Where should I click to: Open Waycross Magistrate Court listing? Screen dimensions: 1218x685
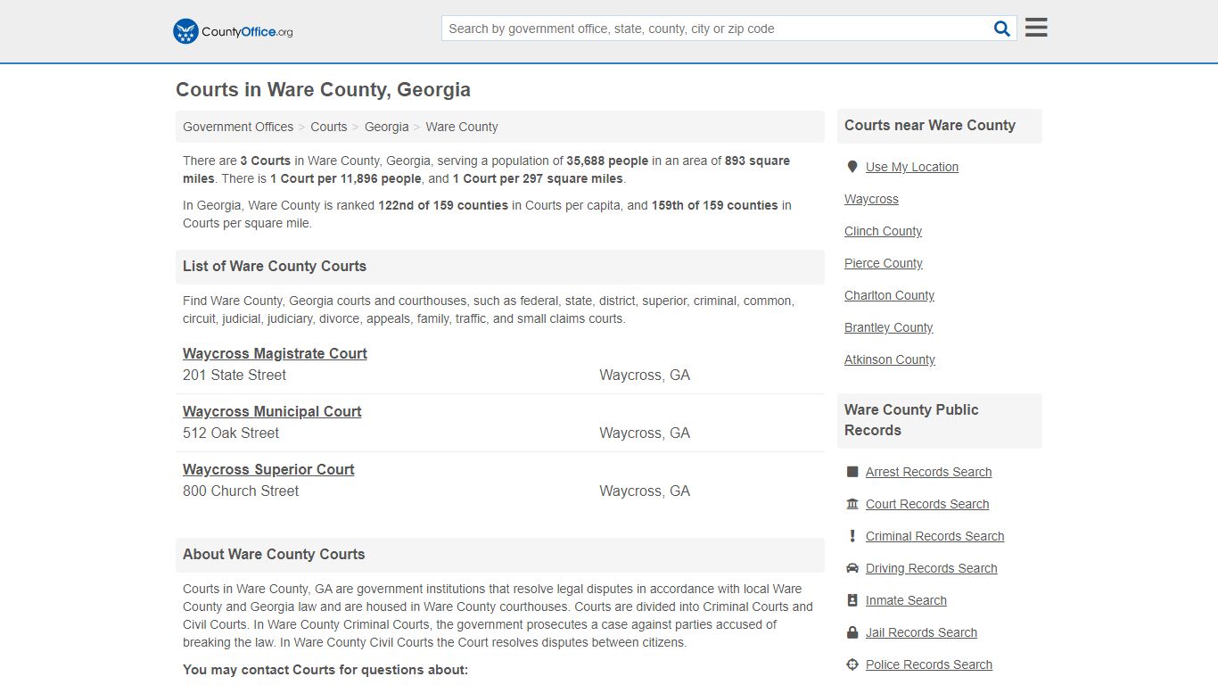point(275,353)
